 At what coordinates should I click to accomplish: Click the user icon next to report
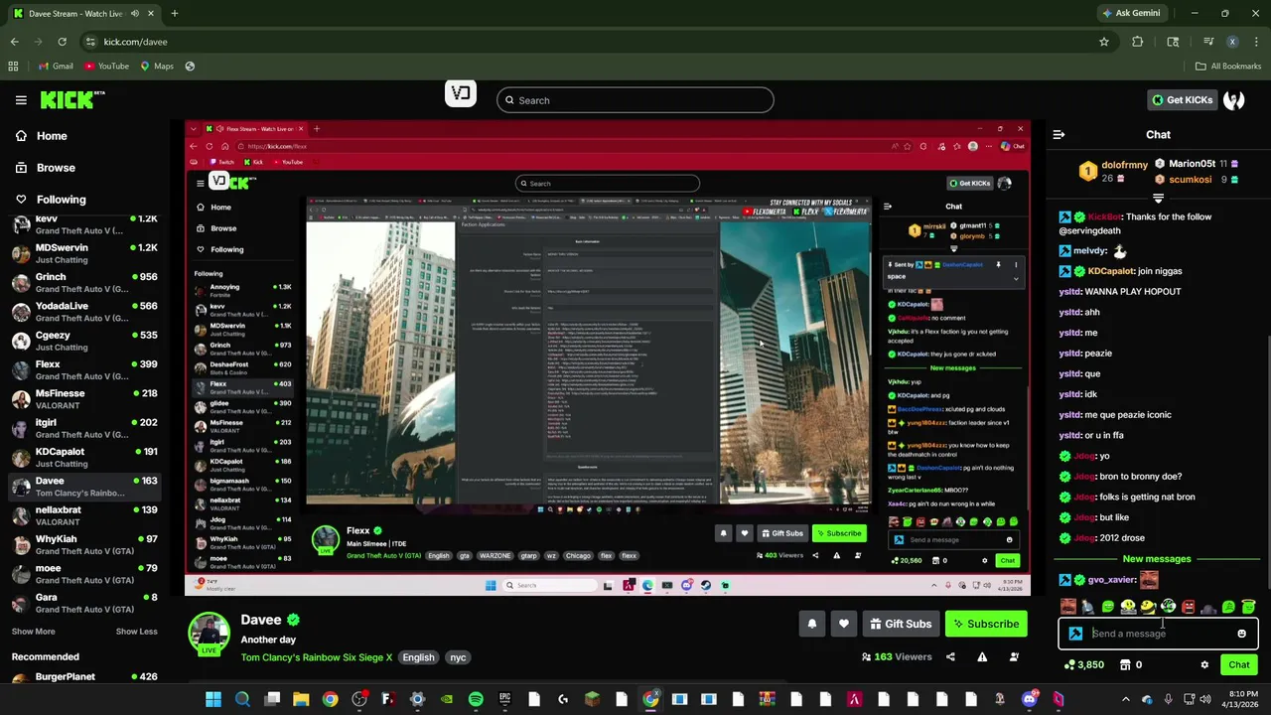(1014, 656)
